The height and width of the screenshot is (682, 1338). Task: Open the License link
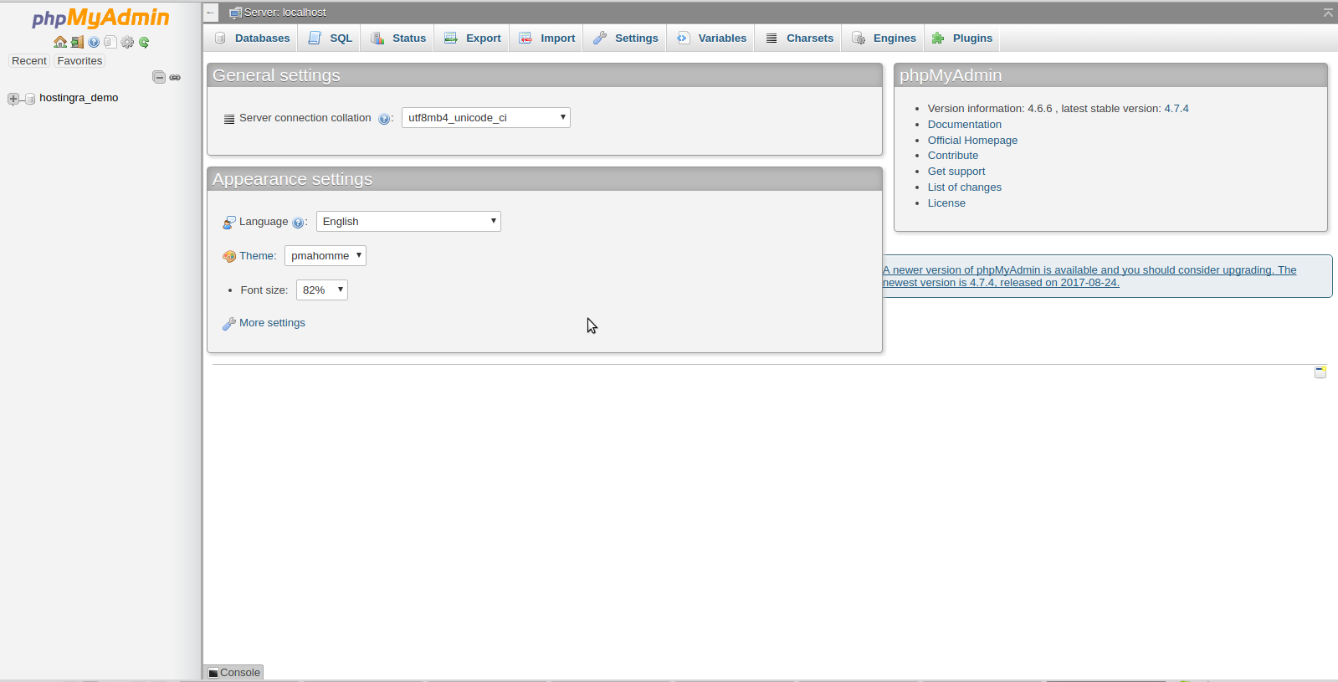[x=946, y=203]
